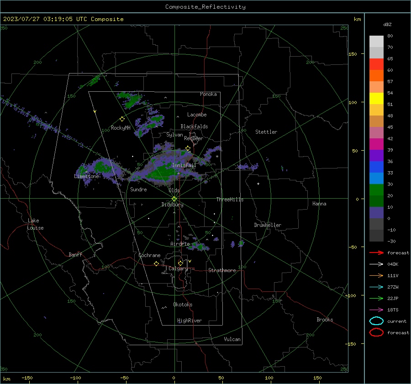Click the Olds city label
Screen dimensions: 411x384
point(174,190)
